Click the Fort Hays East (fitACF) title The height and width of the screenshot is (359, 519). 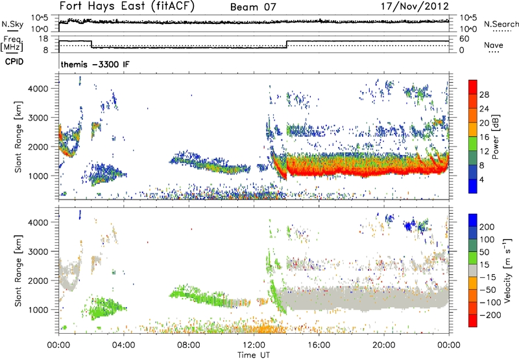127,6
